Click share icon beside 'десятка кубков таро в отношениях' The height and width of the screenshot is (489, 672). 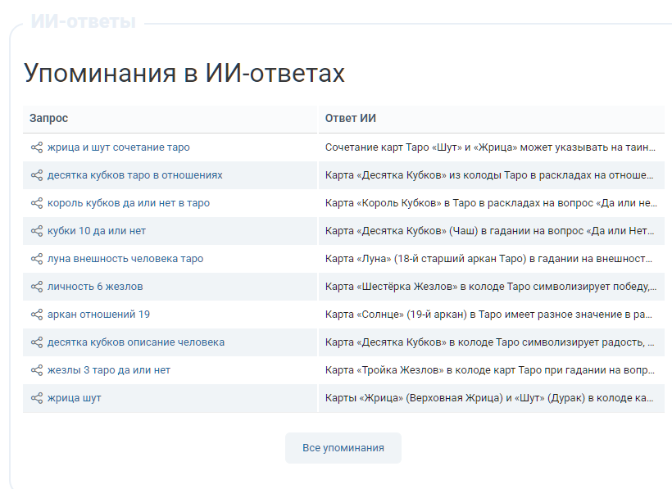tap(37, 175)
